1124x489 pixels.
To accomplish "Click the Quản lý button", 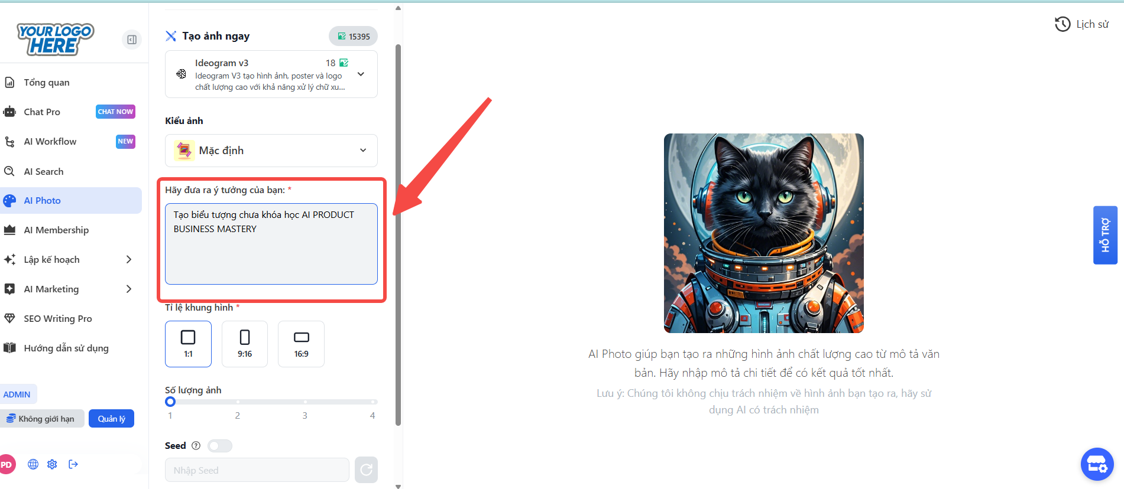I will pos(111,419).
